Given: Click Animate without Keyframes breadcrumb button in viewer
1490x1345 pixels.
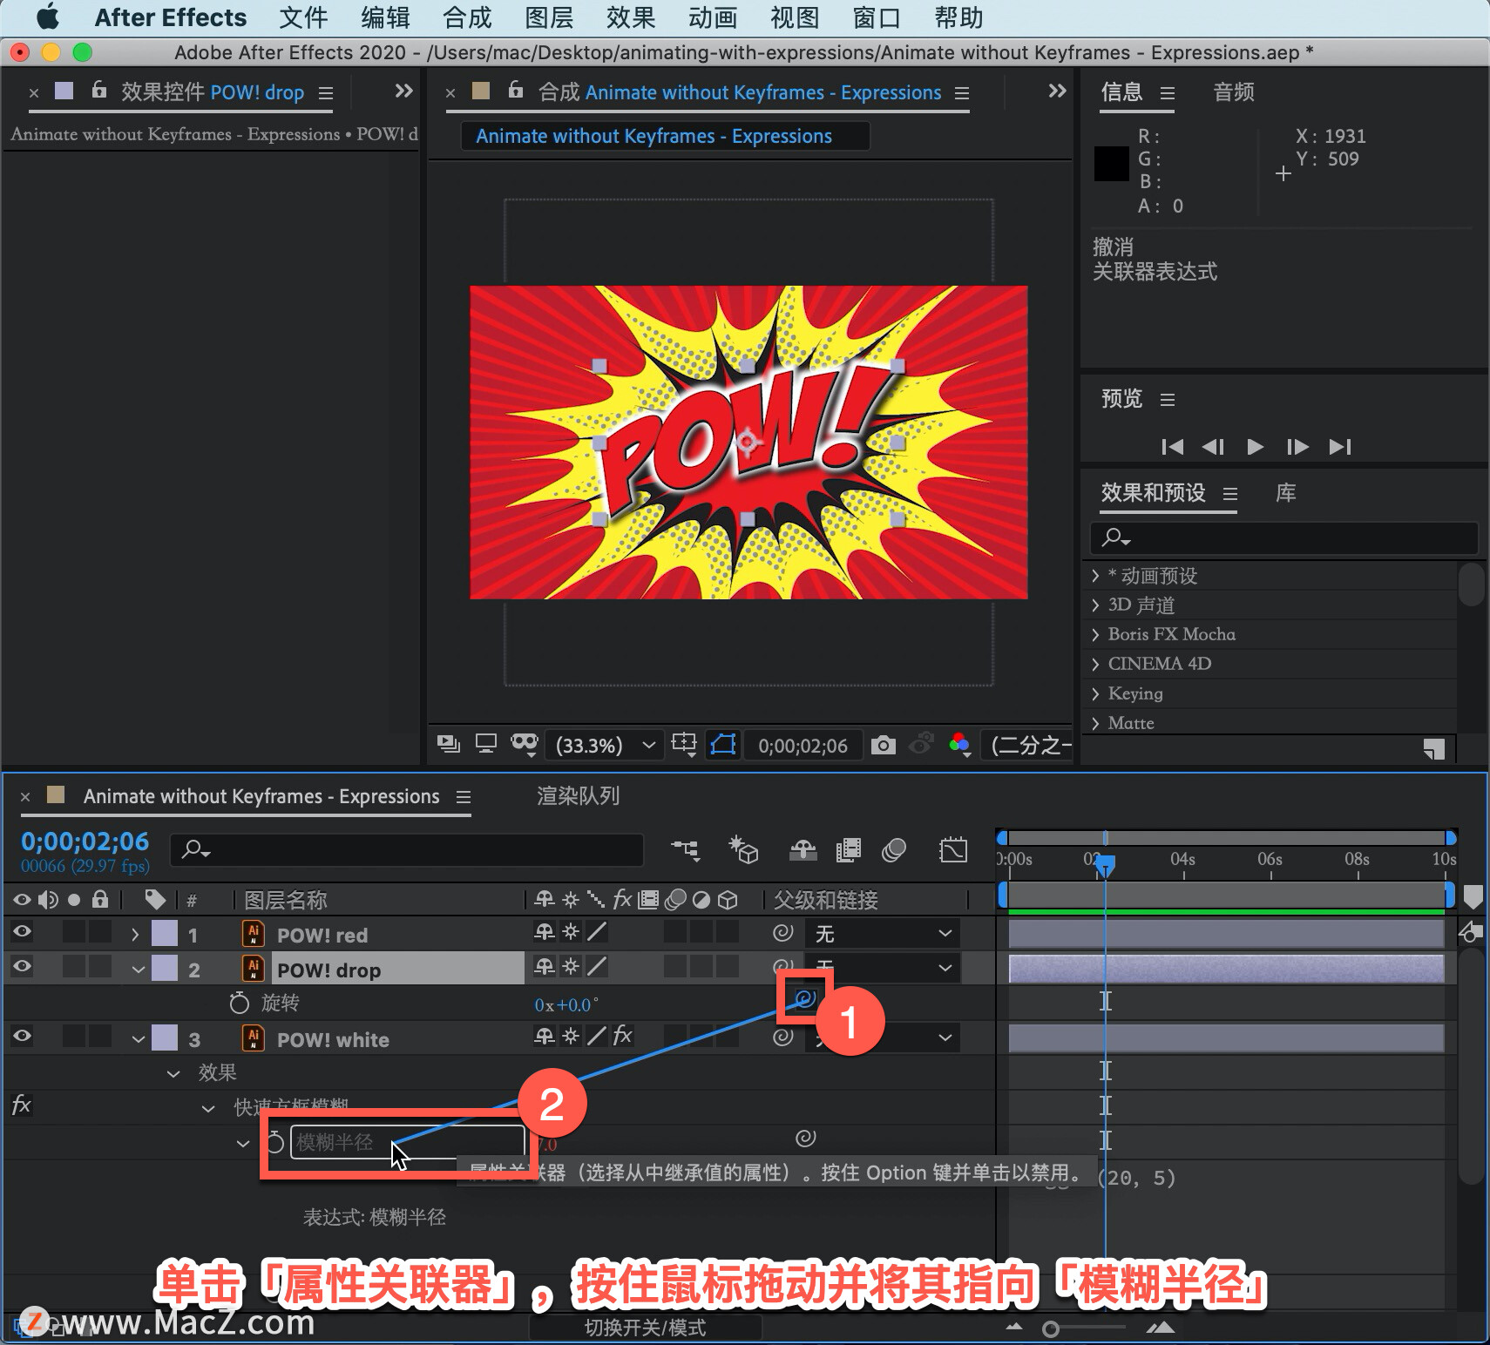Looking at the screenshot, I should tap(664, 136).
